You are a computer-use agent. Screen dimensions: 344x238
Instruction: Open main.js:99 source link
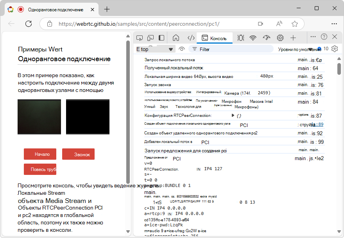coord(311,142)
